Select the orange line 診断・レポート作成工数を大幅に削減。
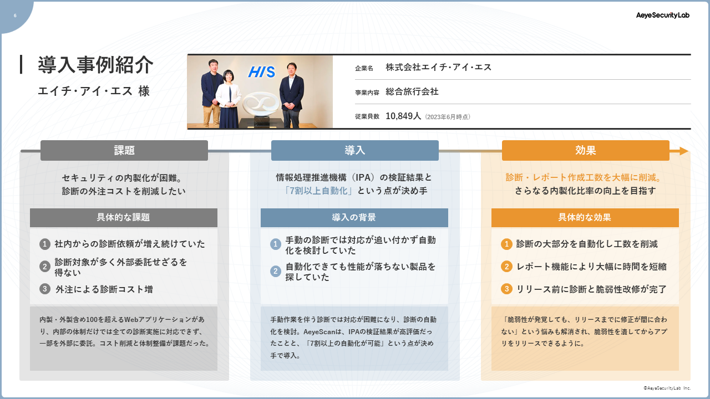This screenshot has width=710, height=399. tap(585, 178)
